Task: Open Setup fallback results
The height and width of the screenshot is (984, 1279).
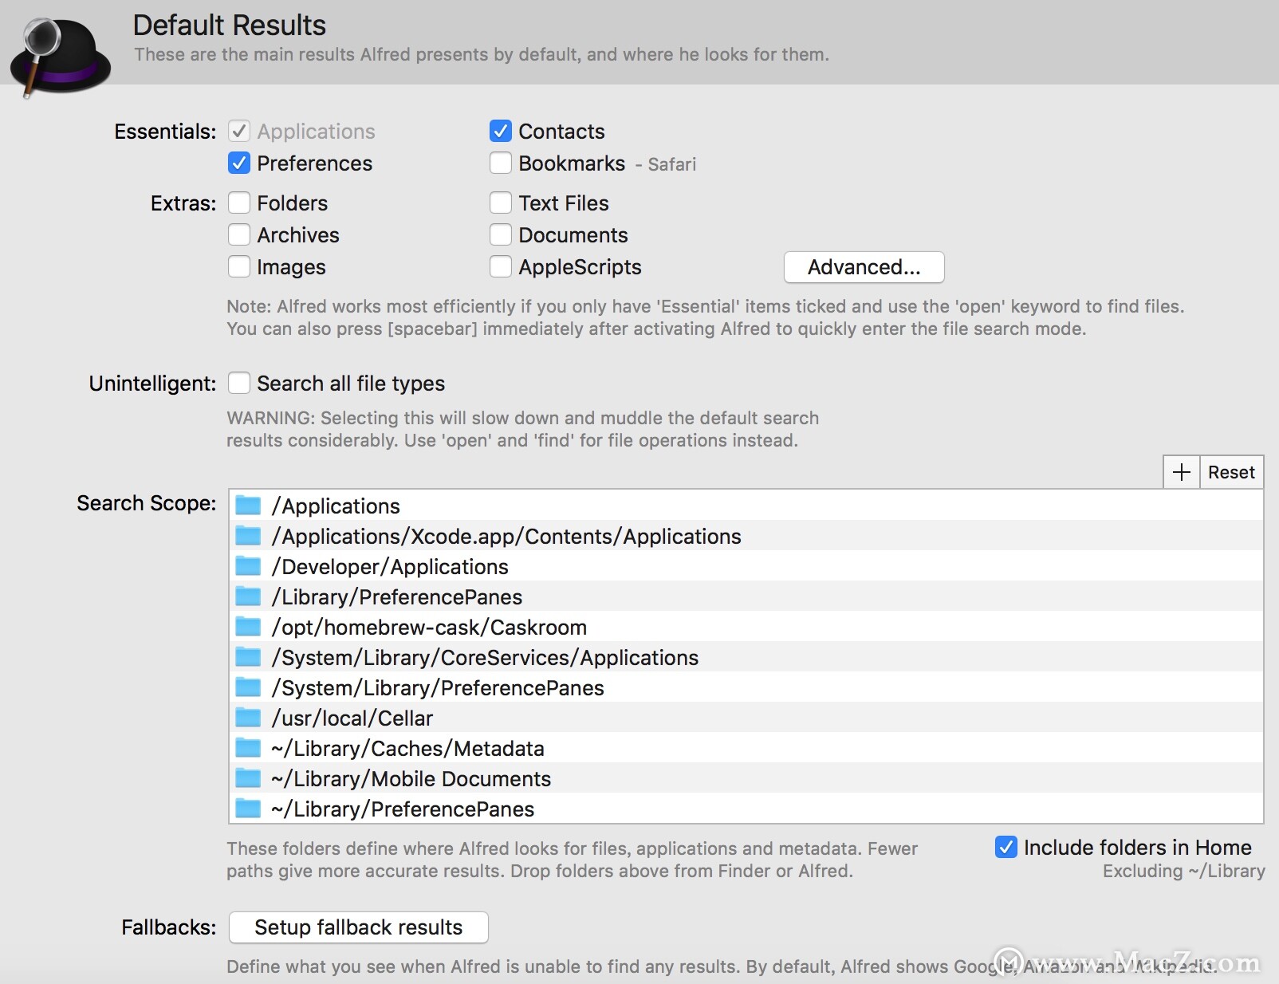Action: click(359, 927)
